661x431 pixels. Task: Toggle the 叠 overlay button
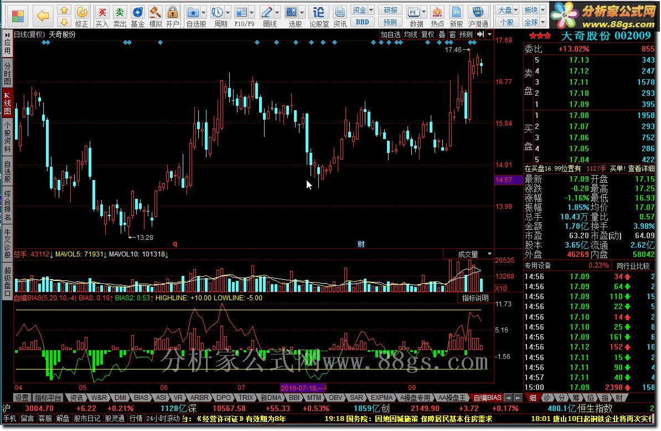tap(441, 34)
